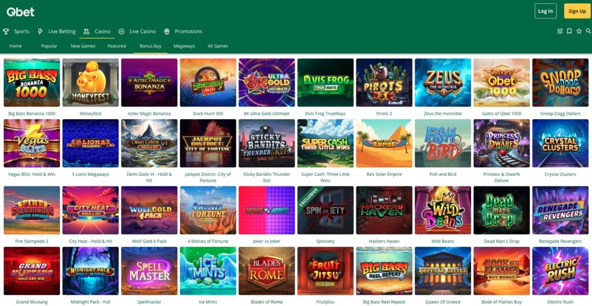This screenshot has height=306, width=592.
Task: Click the search magnifier icon
Action: pyautogui.click(x=588, y=31)
